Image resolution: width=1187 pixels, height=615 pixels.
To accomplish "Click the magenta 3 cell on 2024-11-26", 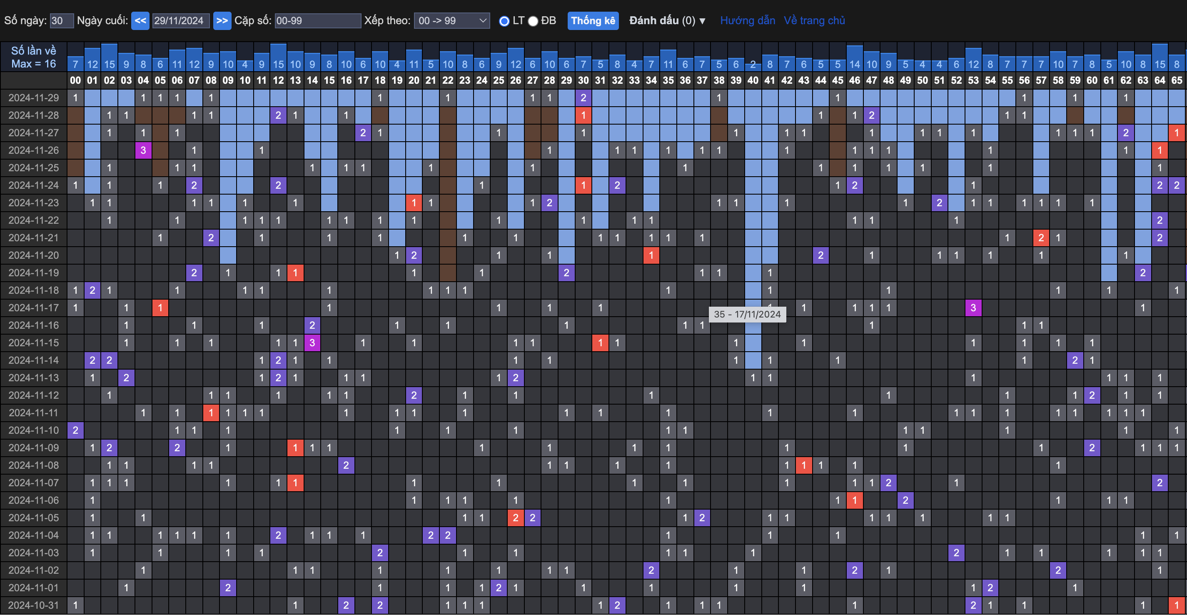I will click(x=143, y=150).
